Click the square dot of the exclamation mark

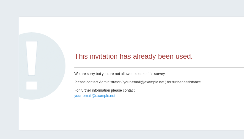click(x=32, y=85)
